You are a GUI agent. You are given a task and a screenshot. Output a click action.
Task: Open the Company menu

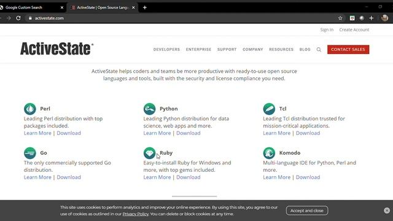coord(253,50)
